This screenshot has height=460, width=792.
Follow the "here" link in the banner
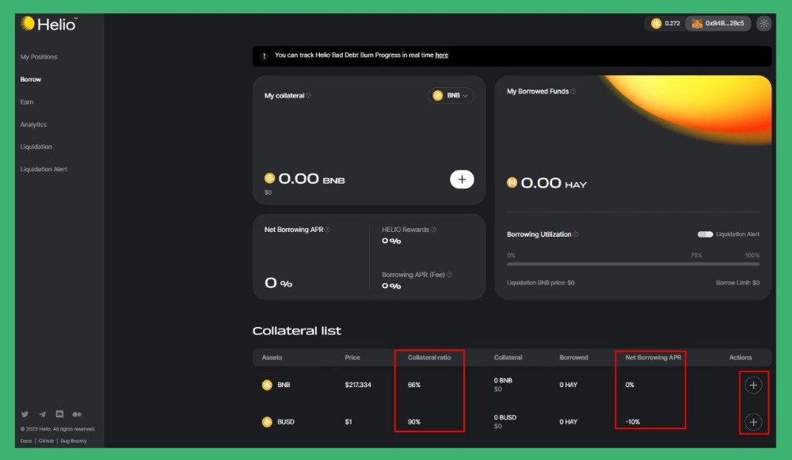pos(441,55)
